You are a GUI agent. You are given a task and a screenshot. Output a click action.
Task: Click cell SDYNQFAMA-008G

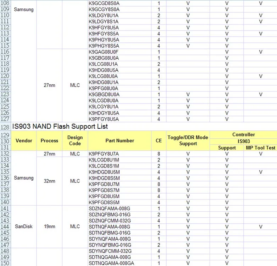(120, 239)
